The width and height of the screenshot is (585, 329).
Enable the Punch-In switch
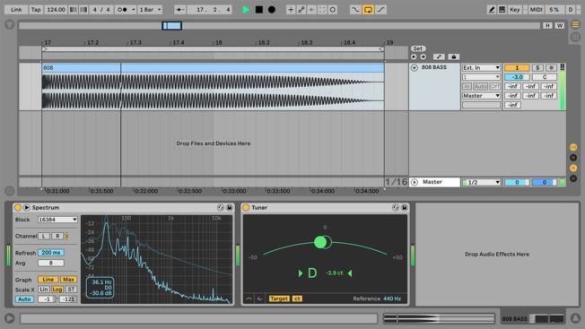[354, 10]
